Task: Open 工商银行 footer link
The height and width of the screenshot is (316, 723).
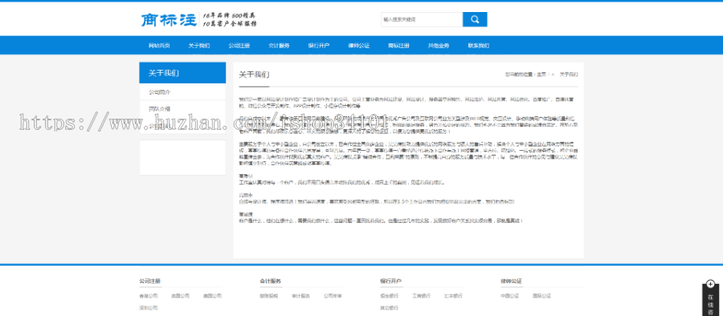Action: 421,296
